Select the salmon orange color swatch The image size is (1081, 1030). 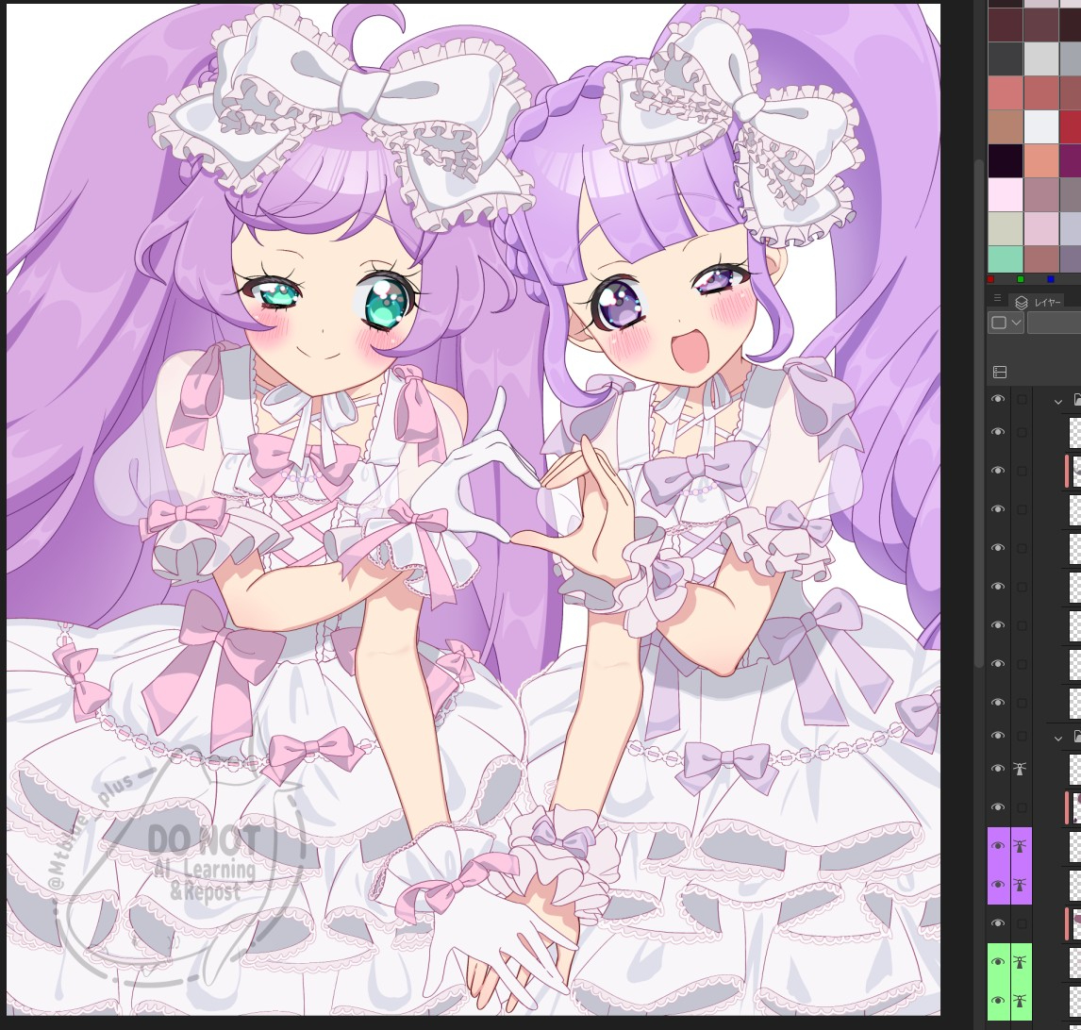coord(1041,160)
